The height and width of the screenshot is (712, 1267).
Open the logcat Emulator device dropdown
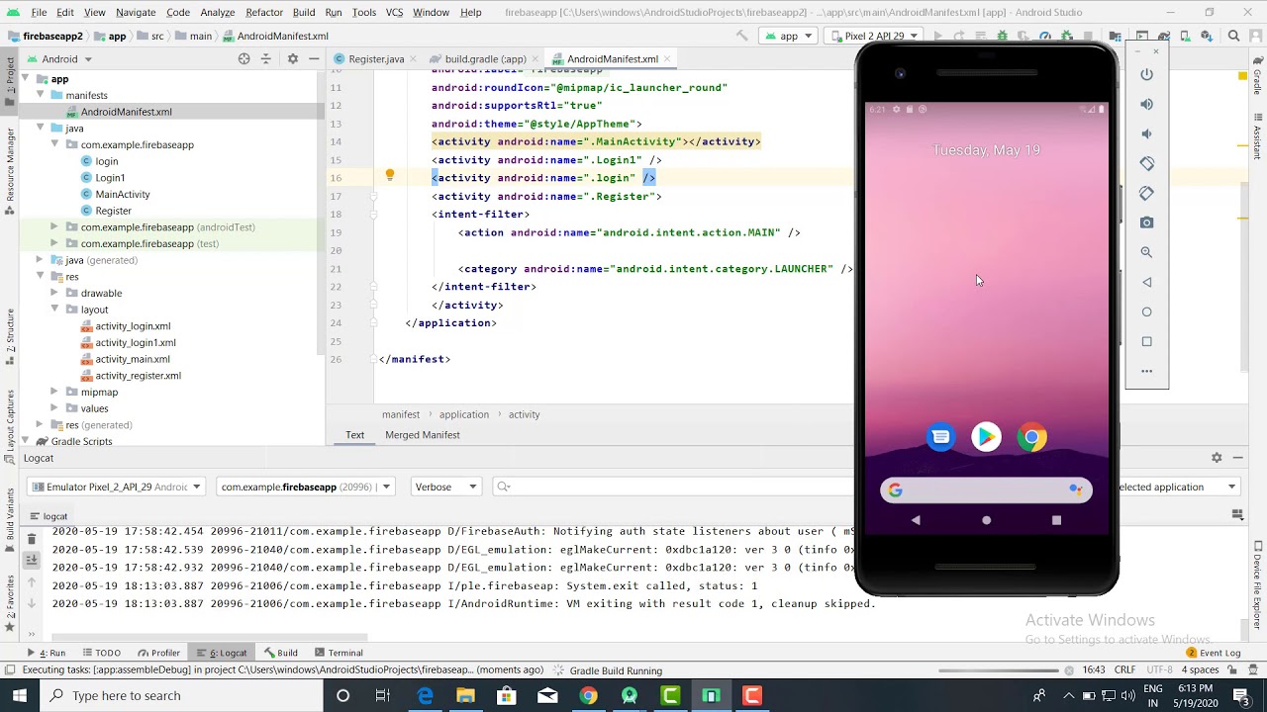click(115, 487)
